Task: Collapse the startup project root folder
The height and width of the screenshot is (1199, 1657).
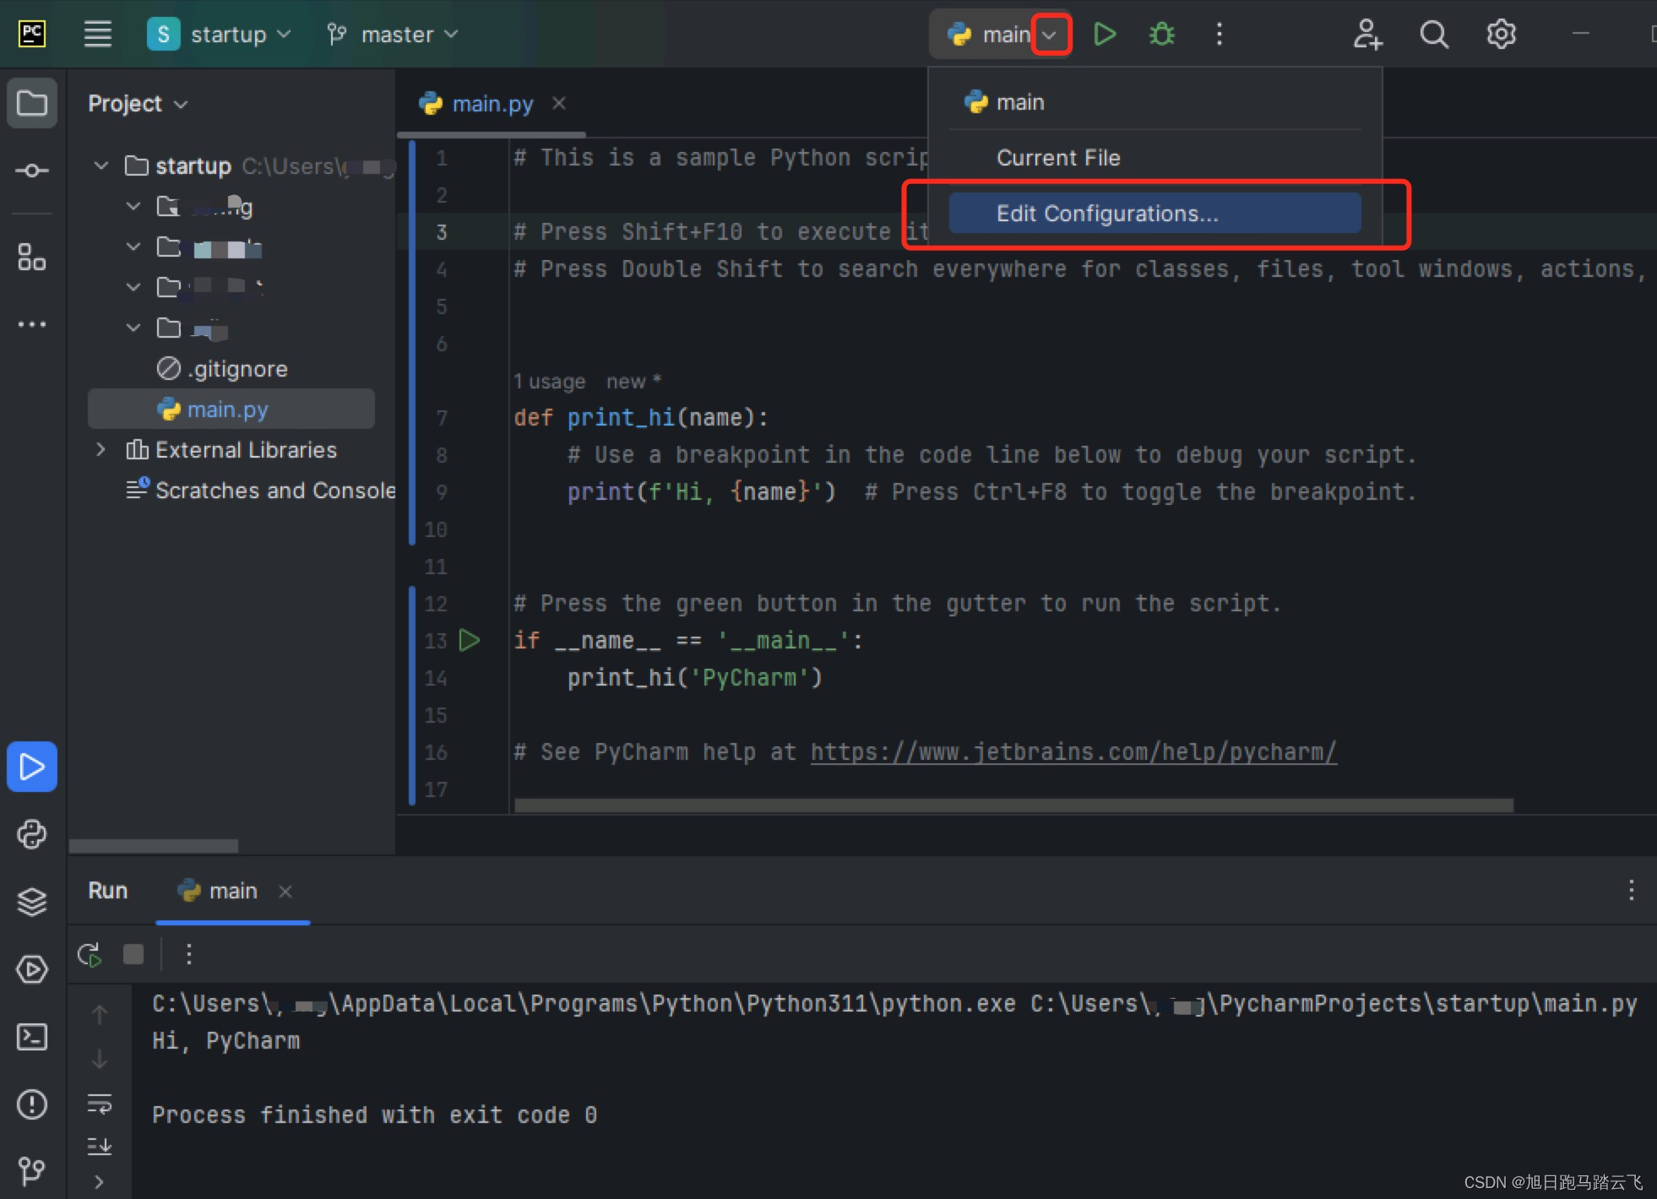Action: click(x=101, y=166)
